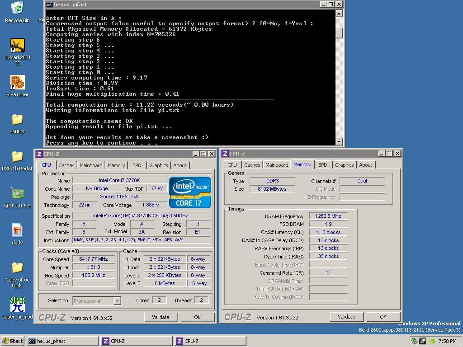The image size is (463, 347).
Task: Open About tab in right CPU-Z window
Action: [x=365, y=165]
